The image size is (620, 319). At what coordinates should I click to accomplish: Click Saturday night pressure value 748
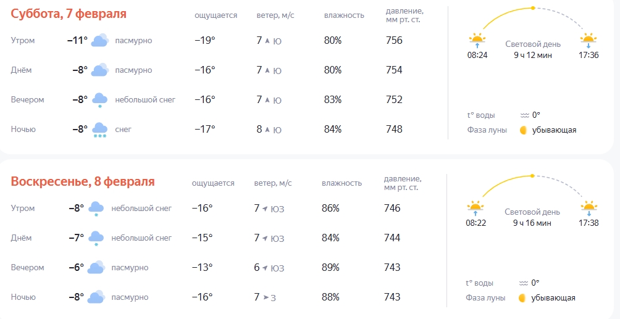pos(394,130)
